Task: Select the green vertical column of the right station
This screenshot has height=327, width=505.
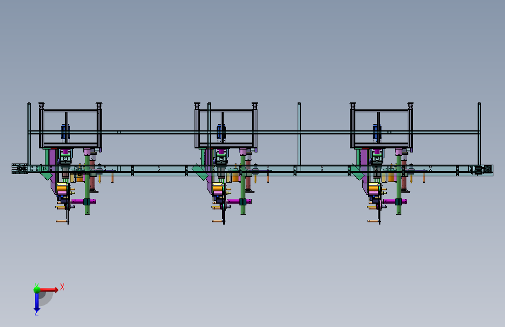Action: [x=399, y=184]
